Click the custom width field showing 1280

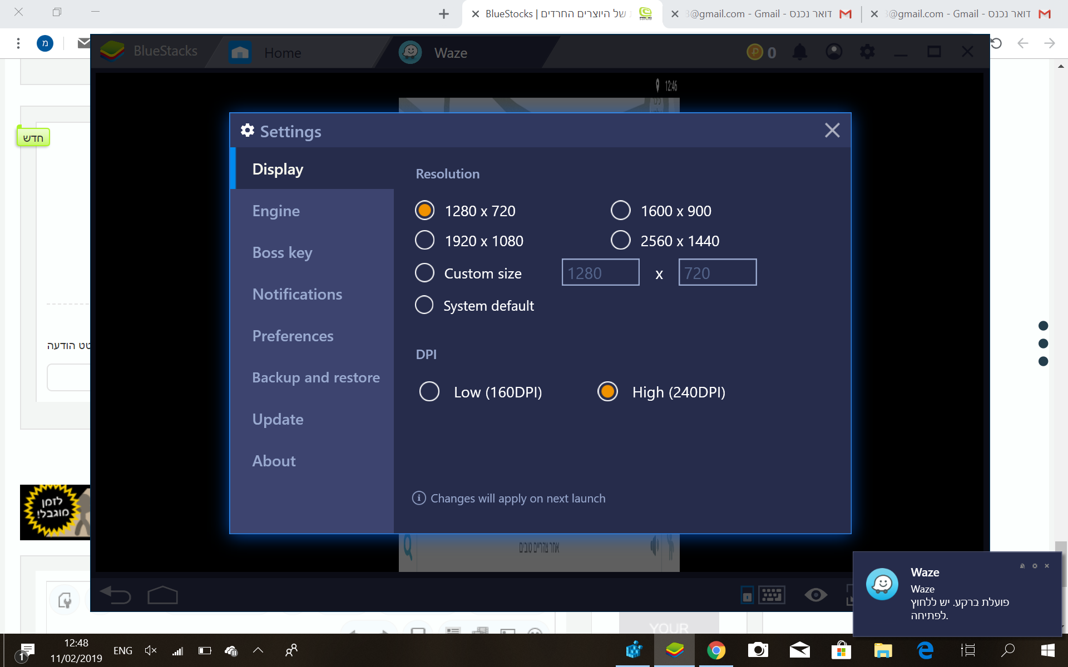(x=601, y=272)
